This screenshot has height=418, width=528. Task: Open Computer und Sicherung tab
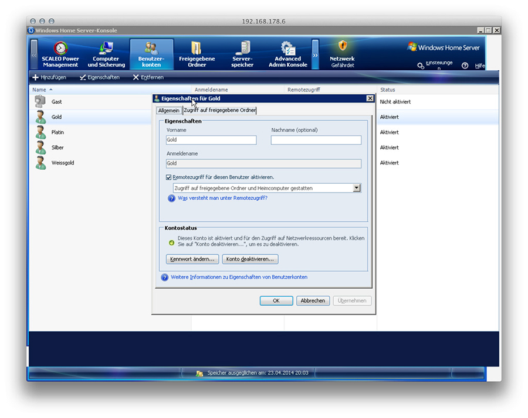[106, 54]
